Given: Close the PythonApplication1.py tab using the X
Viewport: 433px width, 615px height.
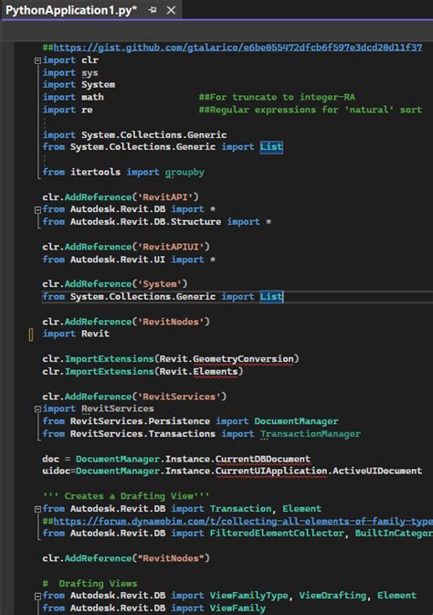Looking at the screenshot, I should click(x=171, y=10).
